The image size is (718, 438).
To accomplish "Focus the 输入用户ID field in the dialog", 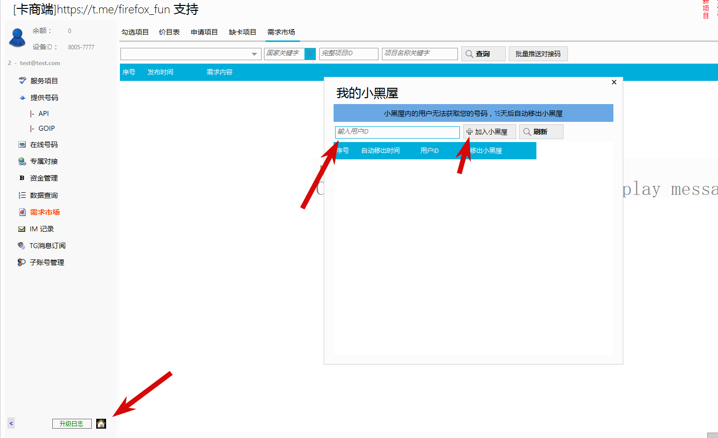I will tap(397, 132).
